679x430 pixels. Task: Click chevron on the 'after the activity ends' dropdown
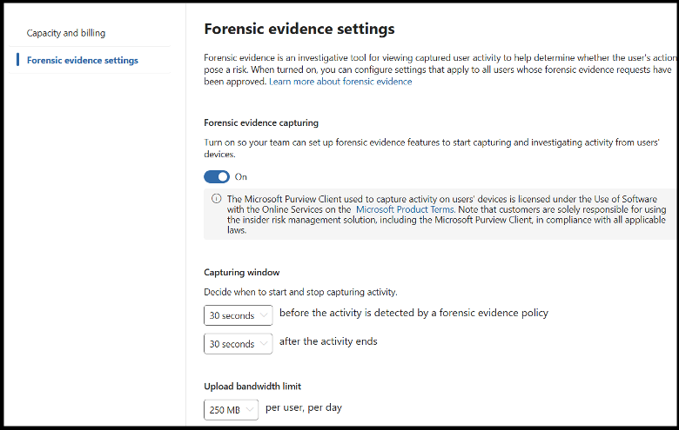[264, 344]
